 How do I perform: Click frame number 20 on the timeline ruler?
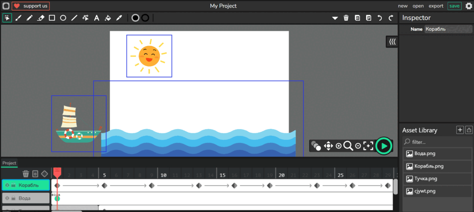click(x=281, y=175)
